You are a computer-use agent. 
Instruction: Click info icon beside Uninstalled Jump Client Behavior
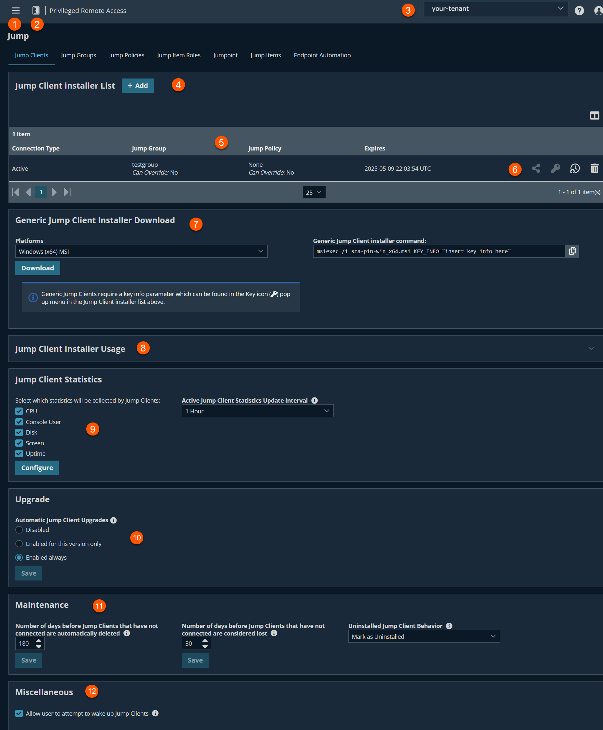[449, 626]
